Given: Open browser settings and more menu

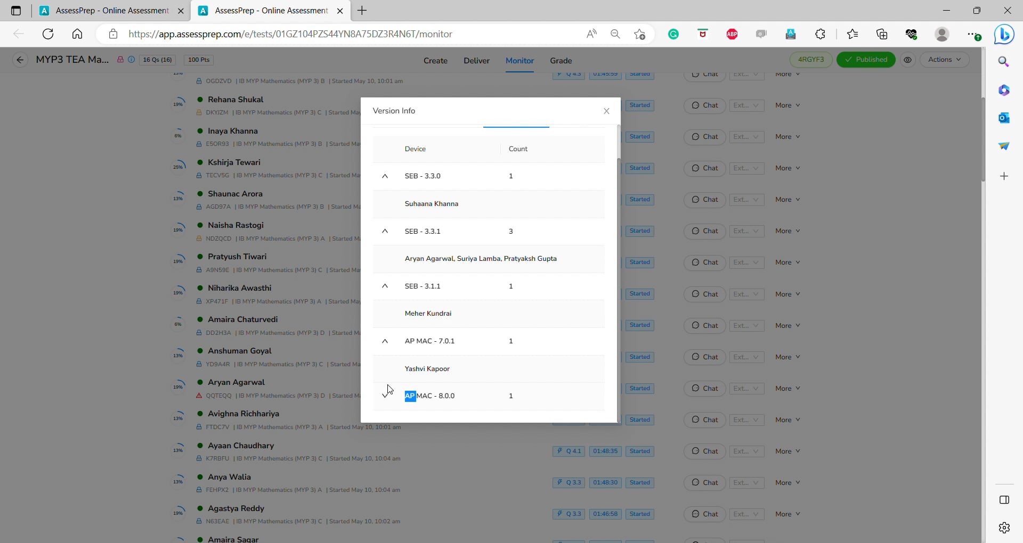Looking at the screenshot, I should pos(973,34).
